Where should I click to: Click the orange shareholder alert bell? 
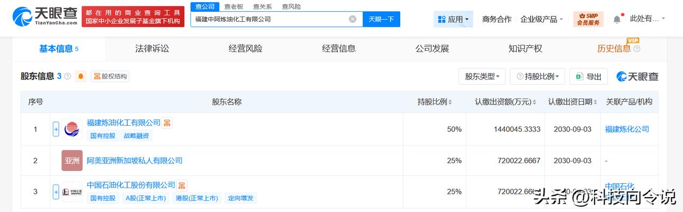coord(81,76)
